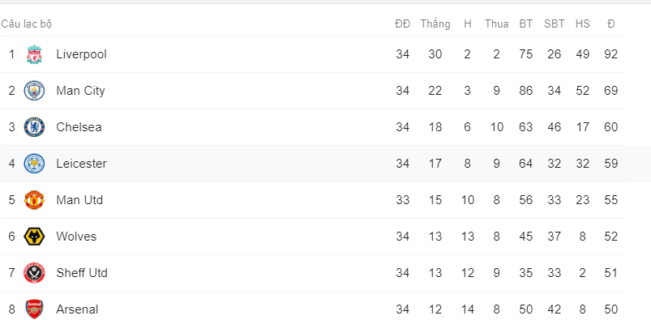
Task: Click the Man Utd club crest
Action: 34,200
